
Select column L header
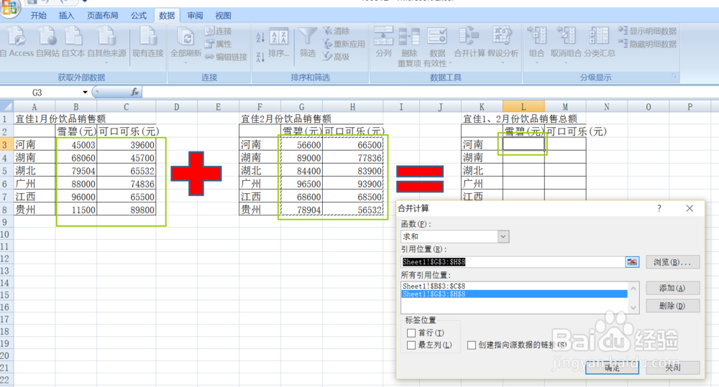523,107
